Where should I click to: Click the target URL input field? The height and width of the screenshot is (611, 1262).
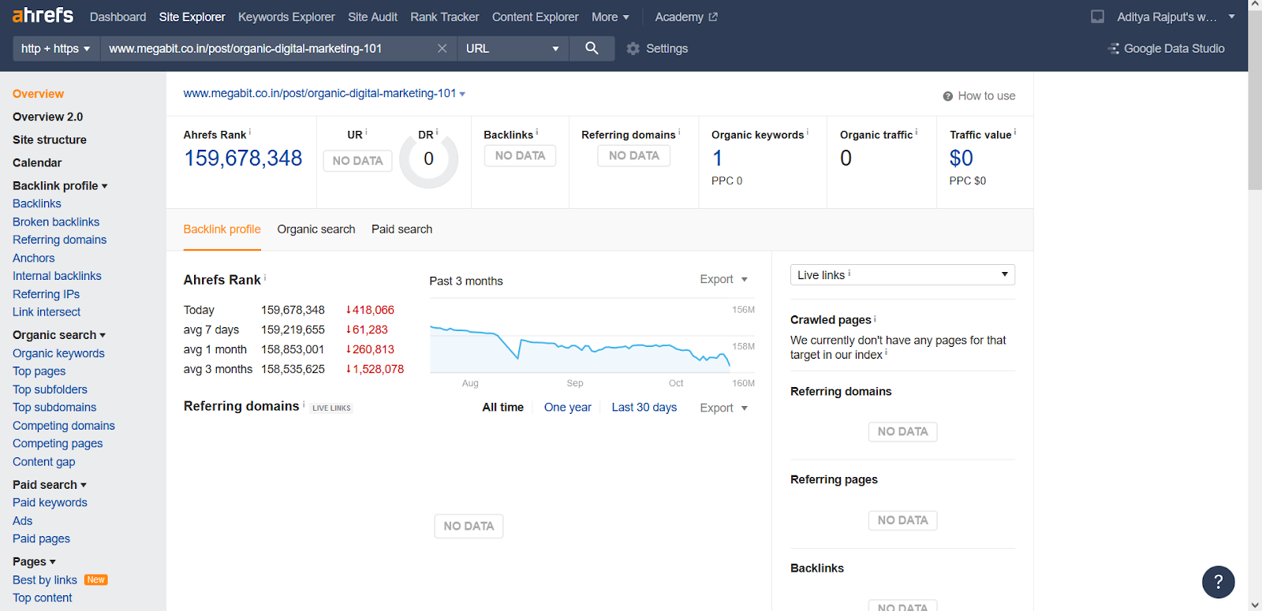[268, 49]
